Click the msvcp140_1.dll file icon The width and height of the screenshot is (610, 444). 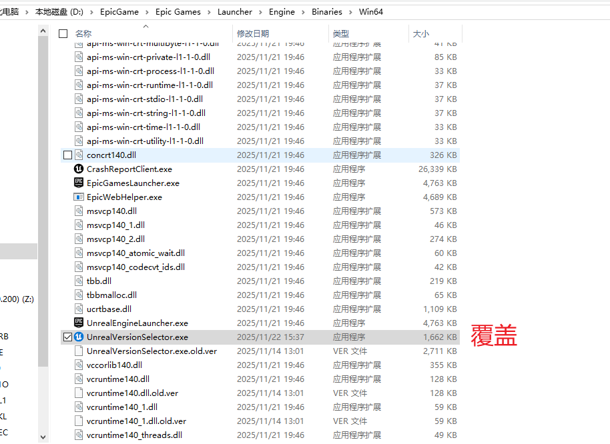79,225
